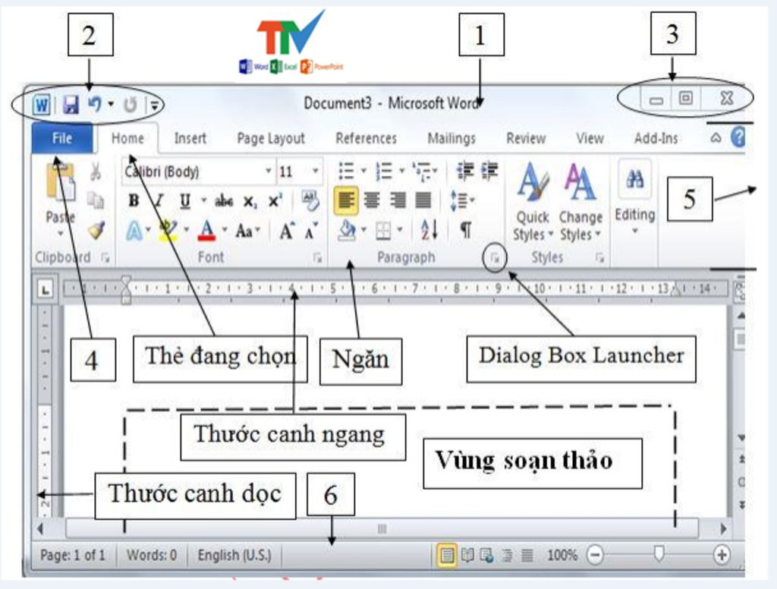The image size is (777, 589).
Task: Click the Sort A-Z icon
Action: [429, 230]
